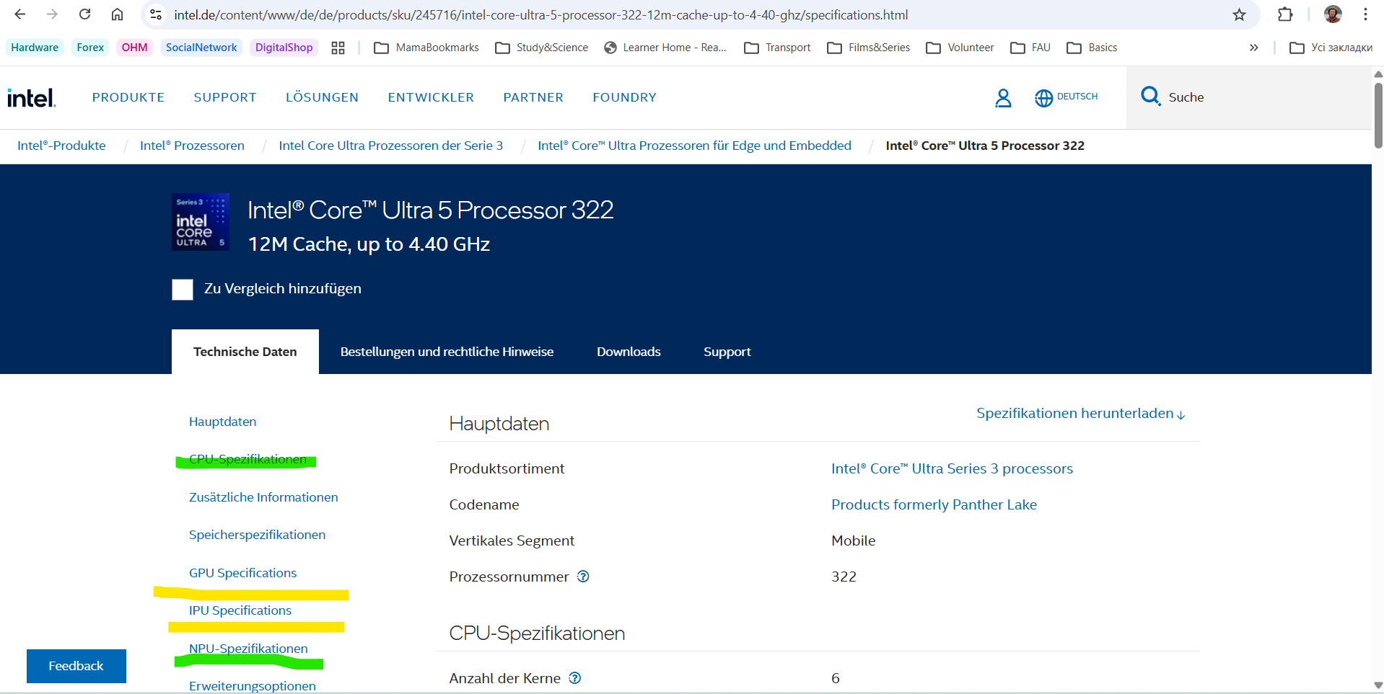Open the PRODUKTE navigation menu
Image resolution: width=1384 pixels, height=694 pixels.
coord(128,97)
